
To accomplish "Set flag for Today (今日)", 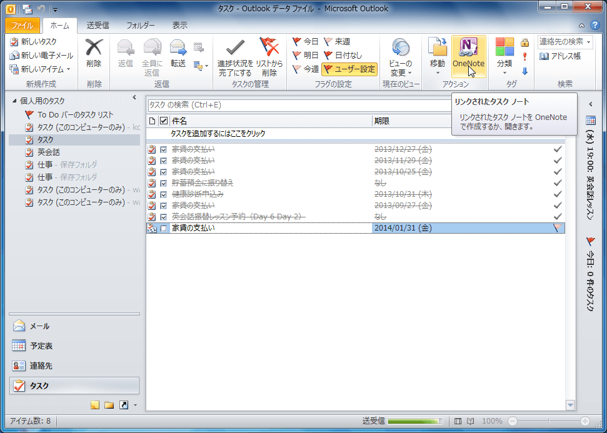I will point(306,41).
